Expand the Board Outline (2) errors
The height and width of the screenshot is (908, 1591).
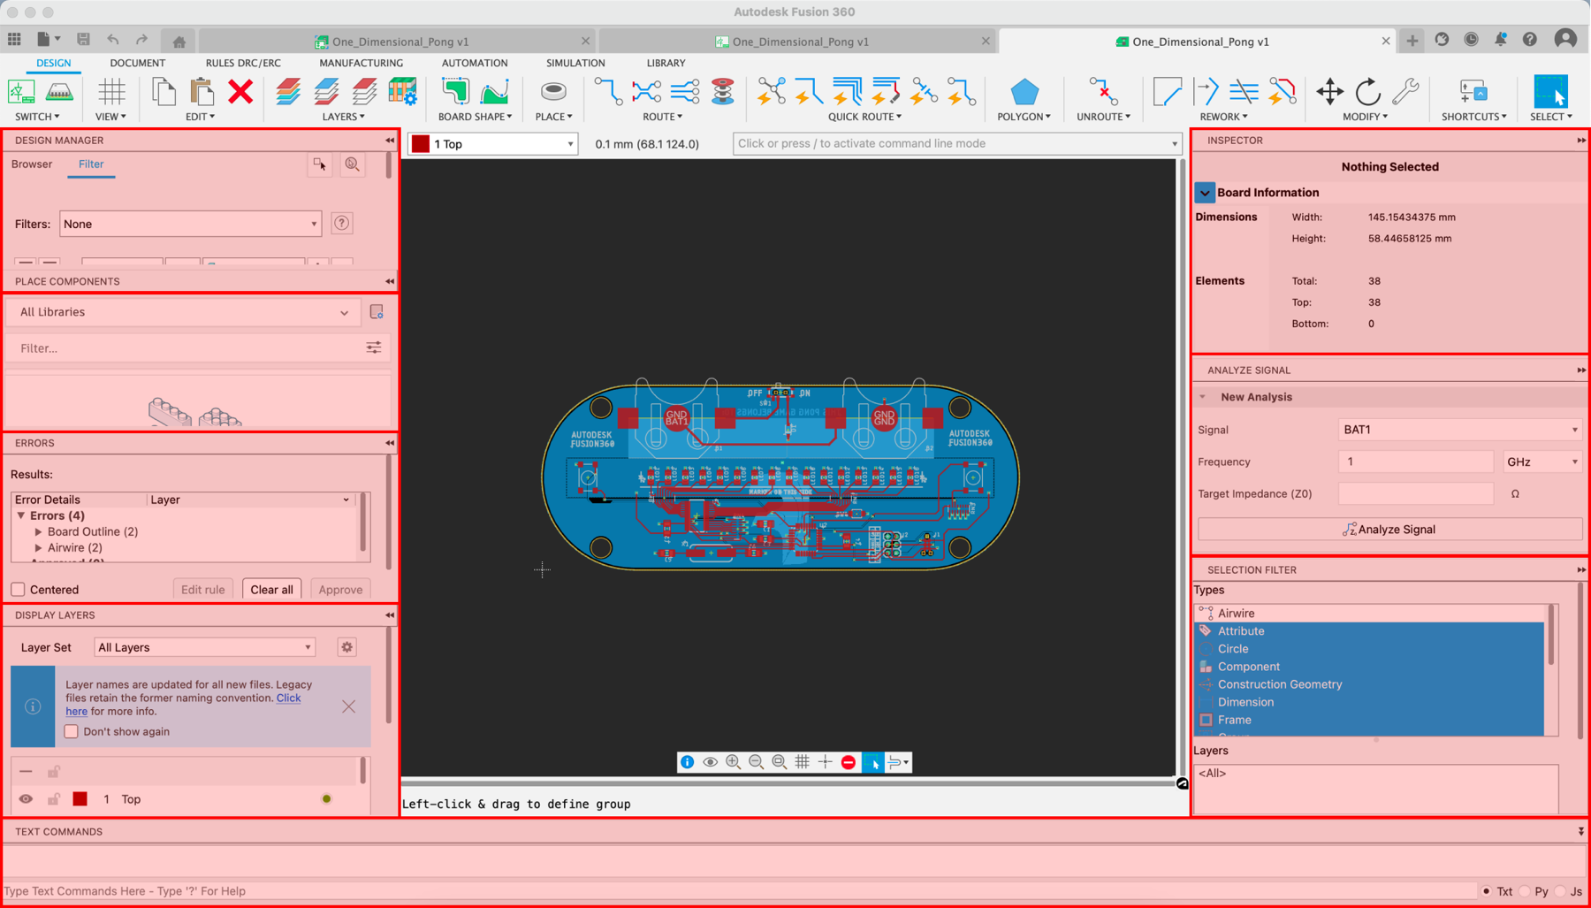pos(39,532)
